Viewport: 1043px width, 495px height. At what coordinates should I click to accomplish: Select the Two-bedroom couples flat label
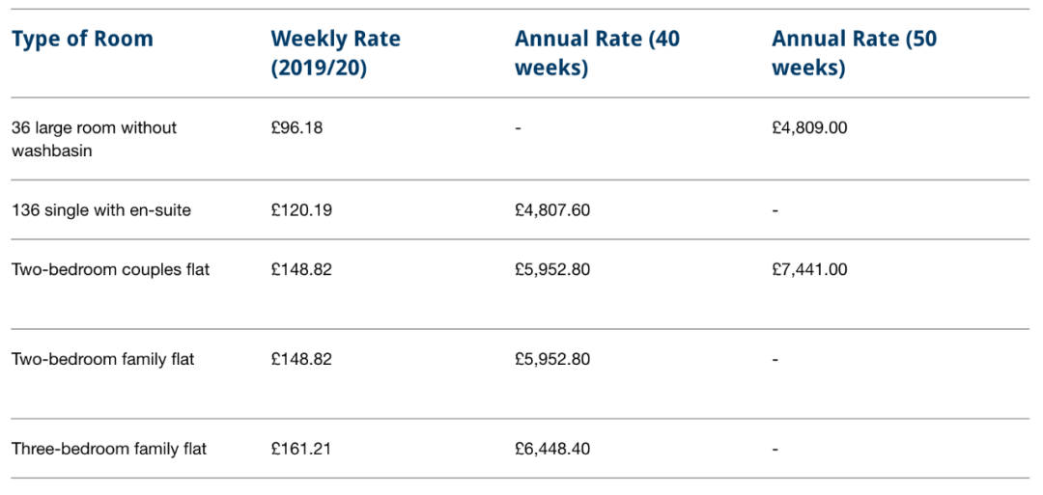click(110, 270)
